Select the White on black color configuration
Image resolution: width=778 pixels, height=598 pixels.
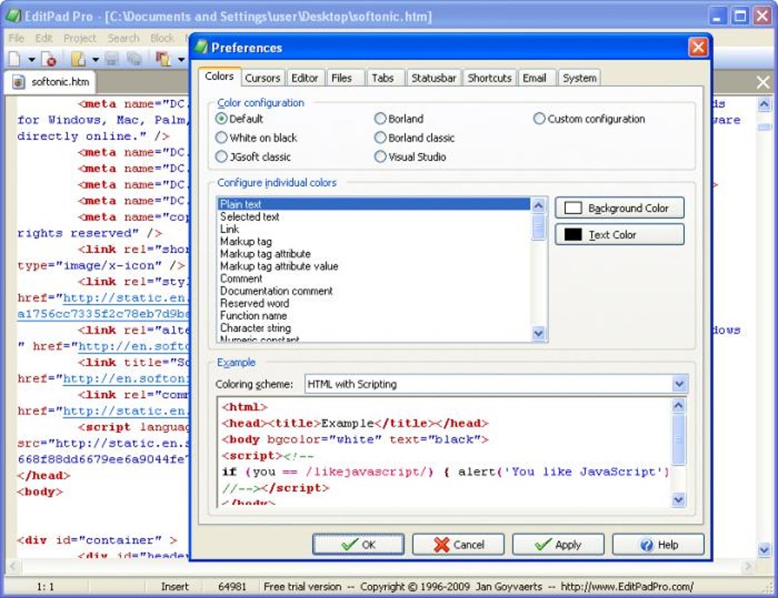256,138
